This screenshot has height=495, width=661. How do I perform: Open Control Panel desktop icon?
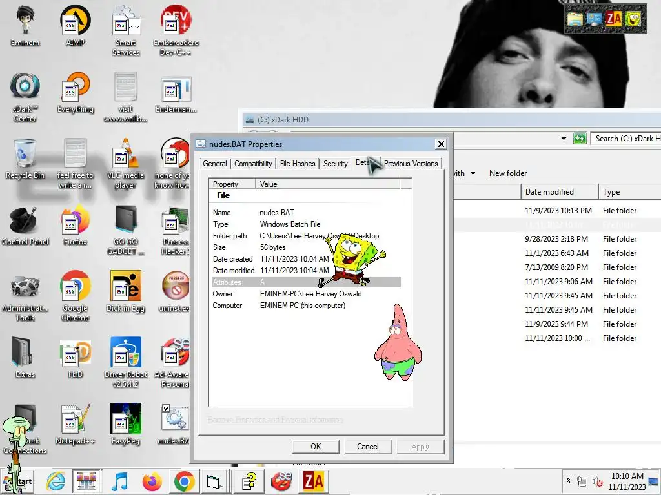point(25,226)
